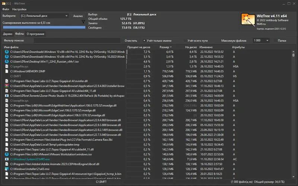
Task: Switch to the 'Дерево' tab
Action: (7, 34)
